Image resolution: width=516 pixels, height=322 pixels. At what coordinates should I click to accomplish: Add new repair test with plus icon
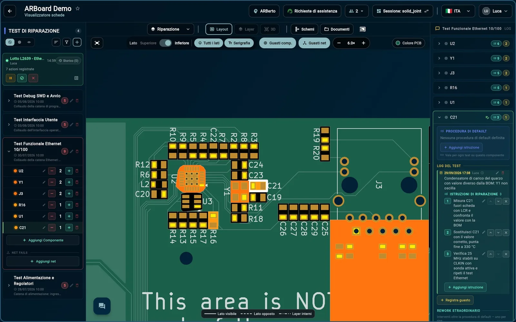click(x=77, y=42)
